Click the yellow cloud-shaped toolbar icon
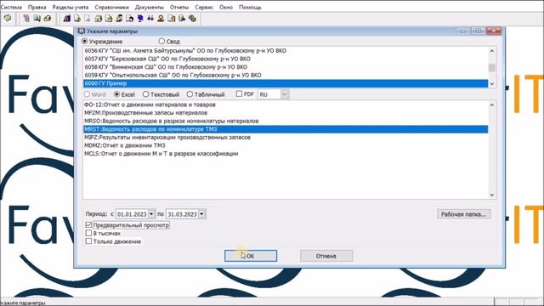 [48, 18]
